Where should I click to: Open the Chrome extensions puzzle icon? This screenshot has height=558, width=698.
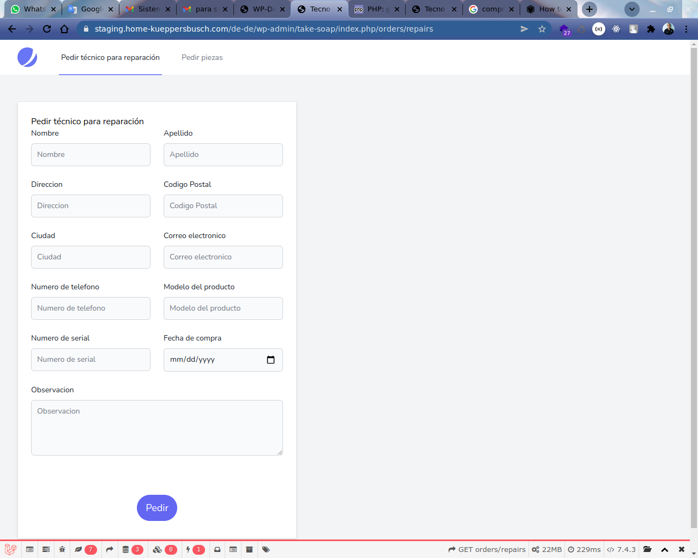pos(651,29)
